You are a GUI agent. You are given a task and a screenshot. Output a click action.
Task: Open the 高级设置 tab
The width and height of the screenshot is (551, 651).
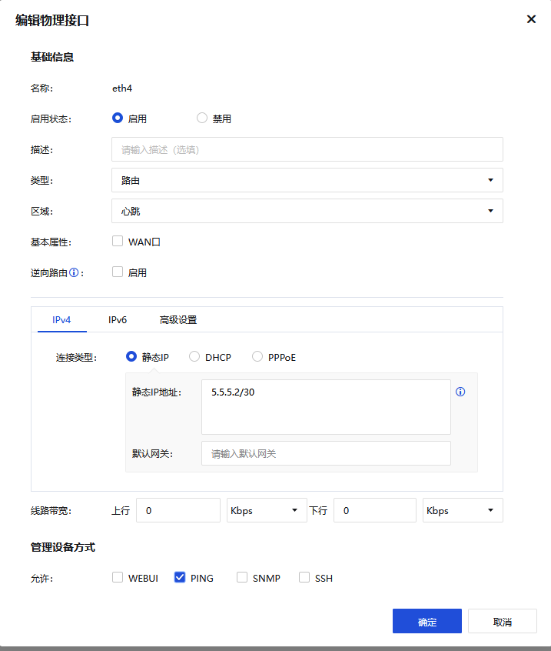pyautogui.click(x=178, y=319)
